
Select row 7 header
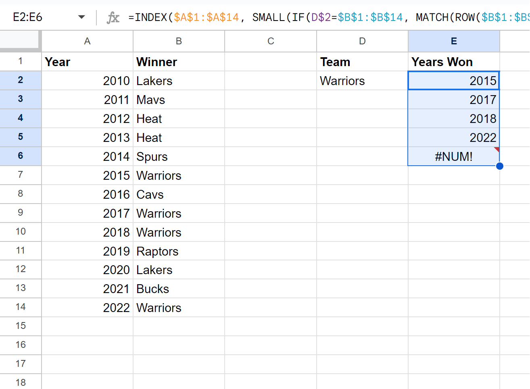pos(21,175)
